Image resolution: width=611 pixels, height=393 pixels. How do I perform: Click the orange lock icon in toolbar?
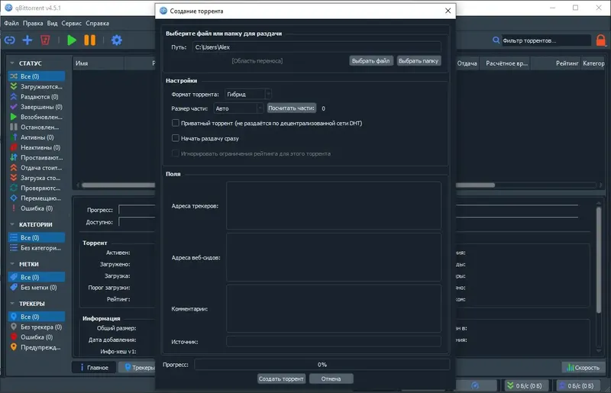[x=601, y=40]
